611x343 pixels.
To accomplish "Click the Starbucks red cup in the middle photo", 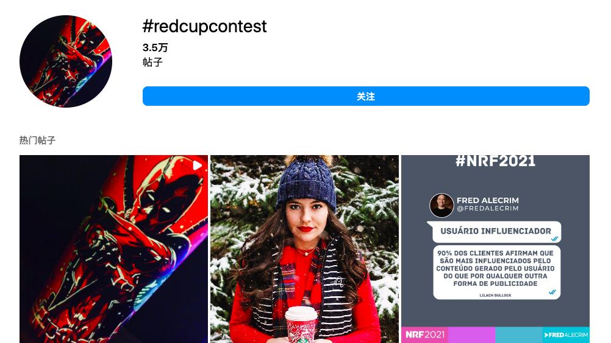I will (x=302, y=325).
